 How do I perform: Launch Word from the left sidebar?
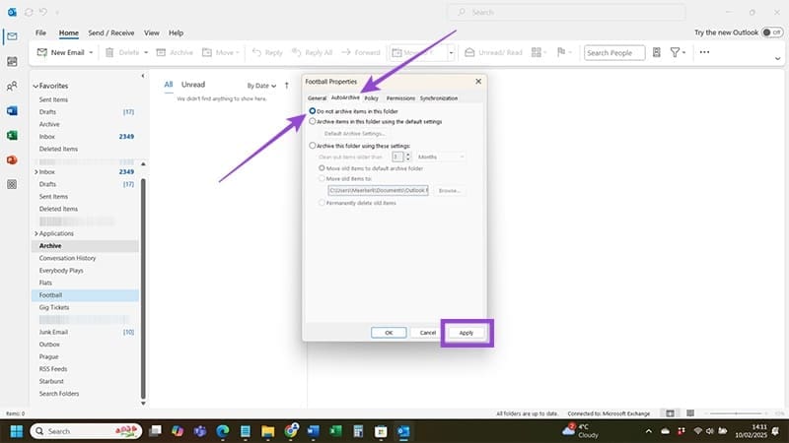(x=12, y=110)
